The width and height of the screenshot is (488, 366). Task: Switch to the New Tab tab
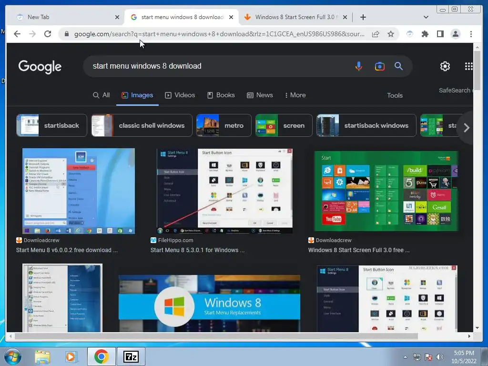64,17
